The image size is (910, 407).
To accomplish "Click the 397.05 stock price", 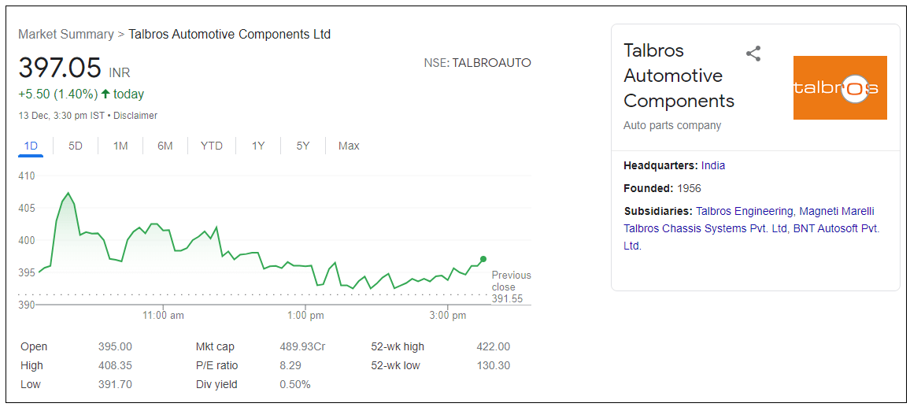I will 60,68.
